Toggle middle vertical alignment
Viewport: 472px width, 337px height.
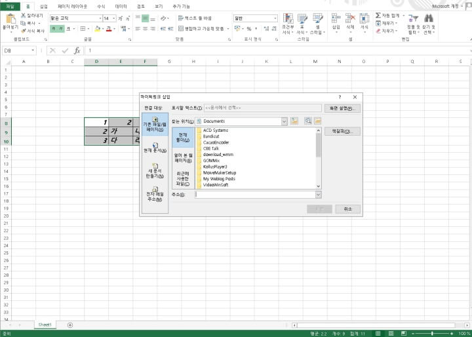(x=145, y=18)
